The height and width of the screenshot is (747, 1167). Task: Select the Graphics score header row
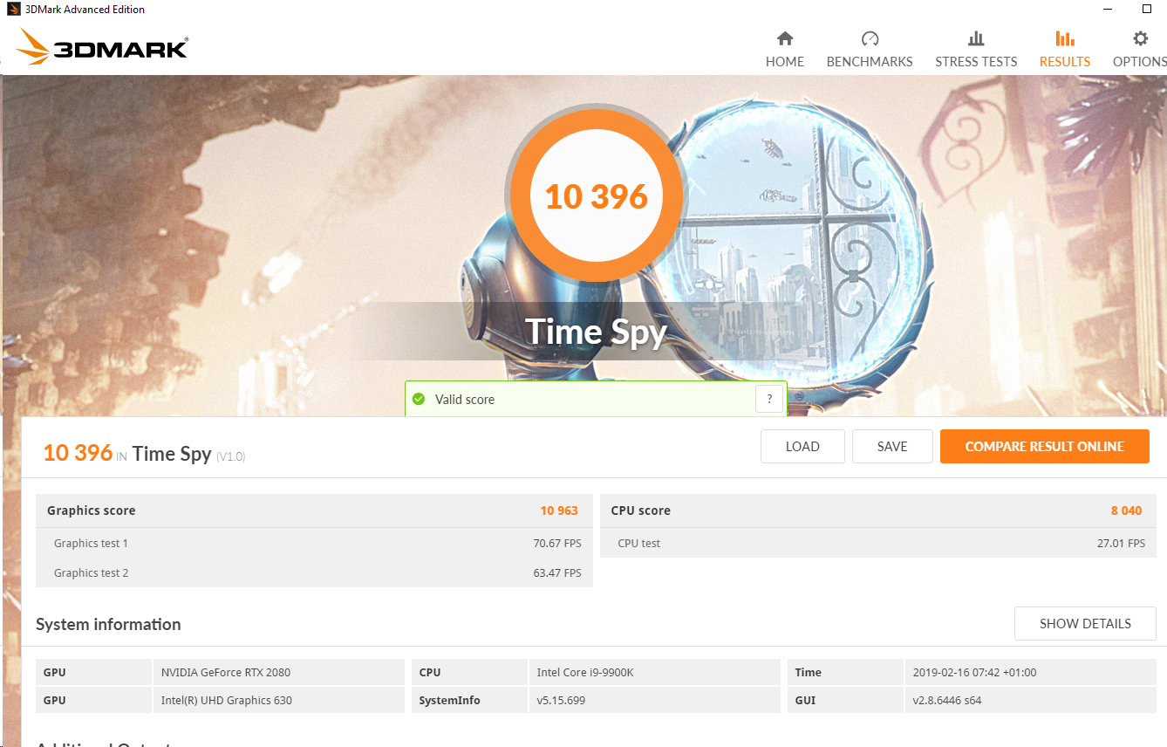pyautogui.click(x=314, y=511)
